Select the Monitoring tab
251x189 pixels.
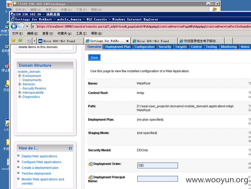coord(229,47)
